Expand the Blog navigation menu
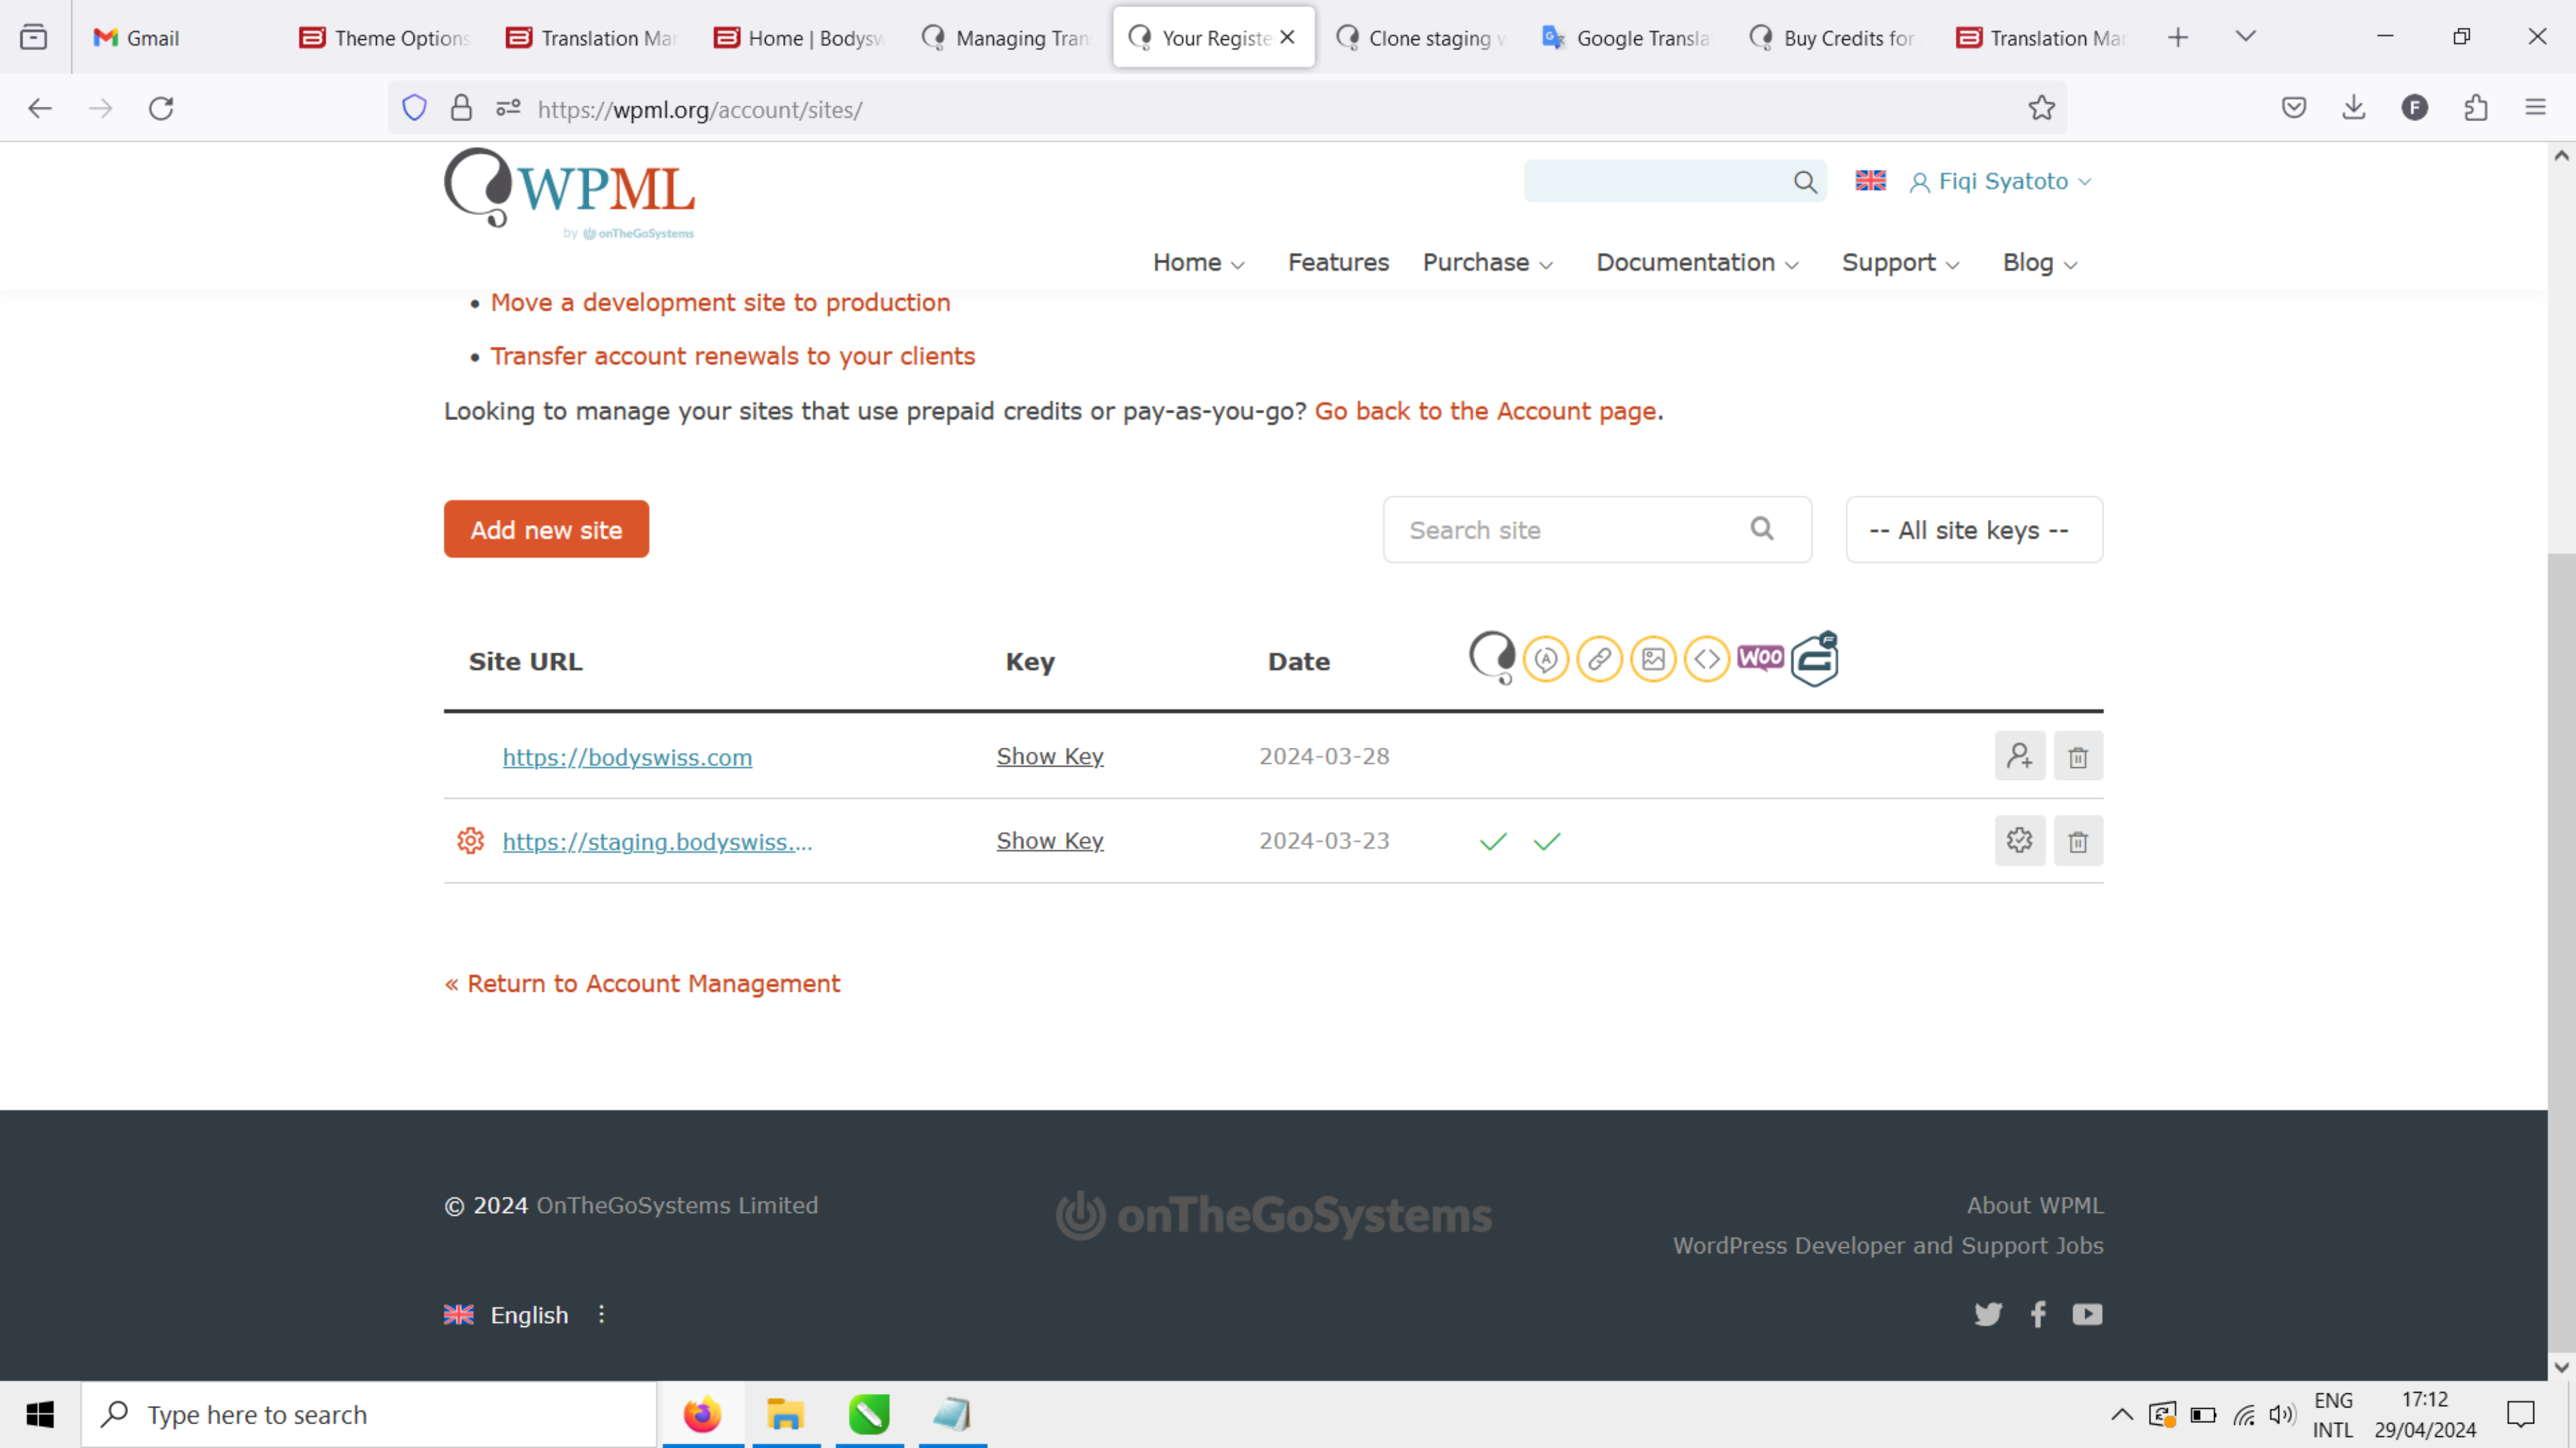The width and height of the screenshot is (2576, 1448). click(x=2040, y=263)
